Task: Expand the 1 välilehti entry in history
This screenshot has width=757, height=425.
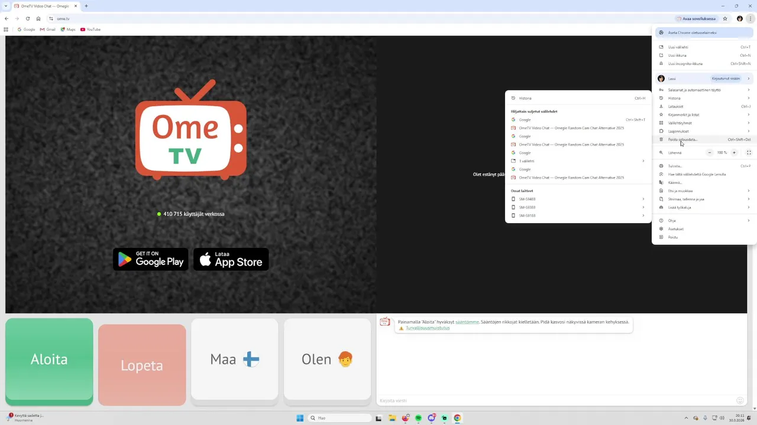Action: [578, 161]
